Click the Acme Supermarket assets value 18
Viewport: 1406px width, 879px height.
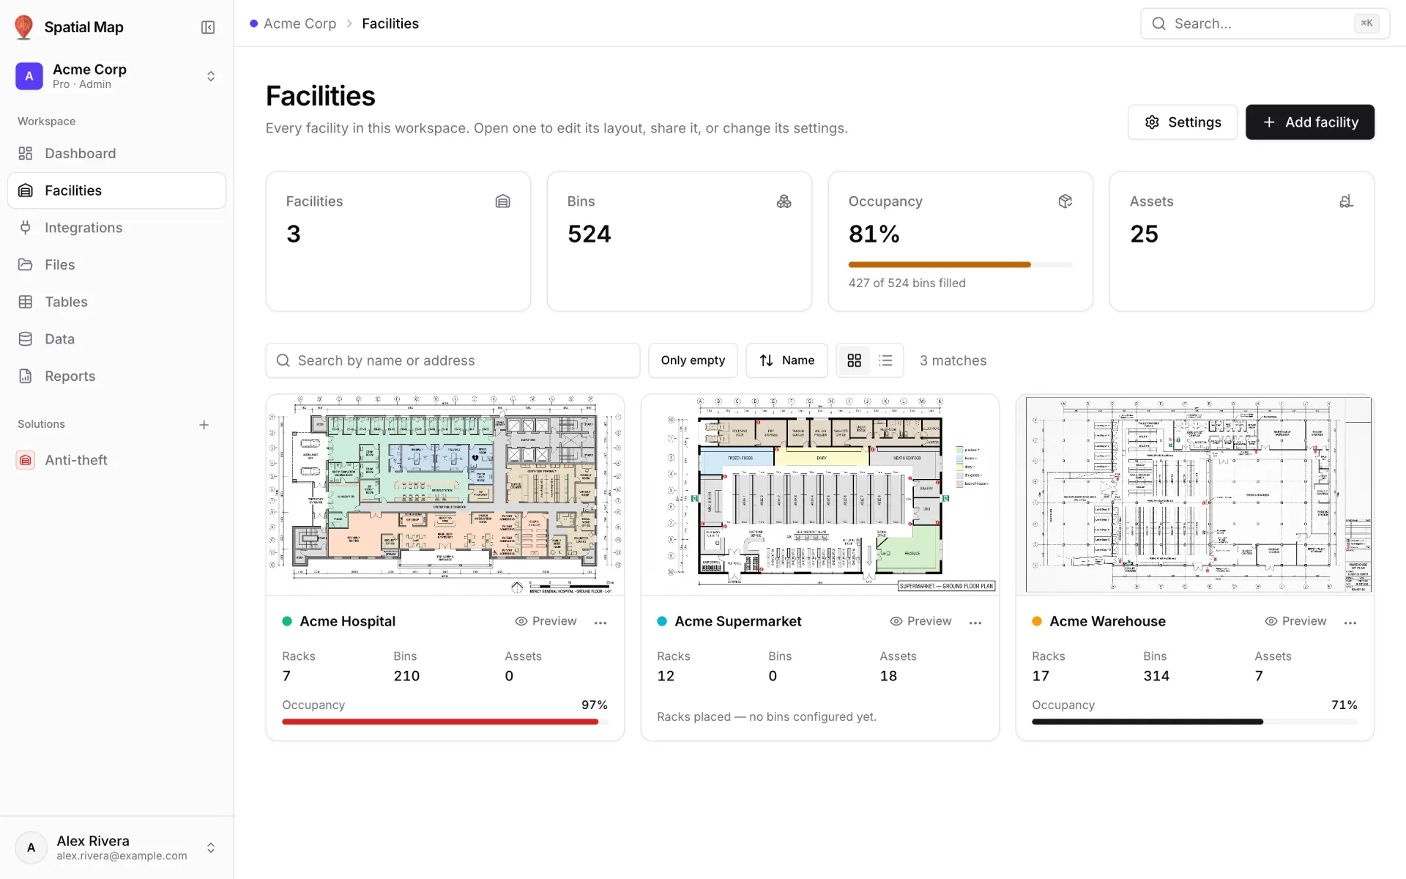[888, 676]
